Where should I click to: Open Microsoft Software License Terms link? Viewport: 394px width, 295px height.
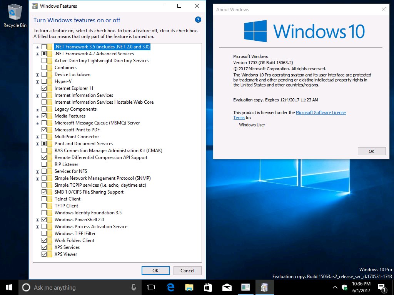click(x=321, y=113)
